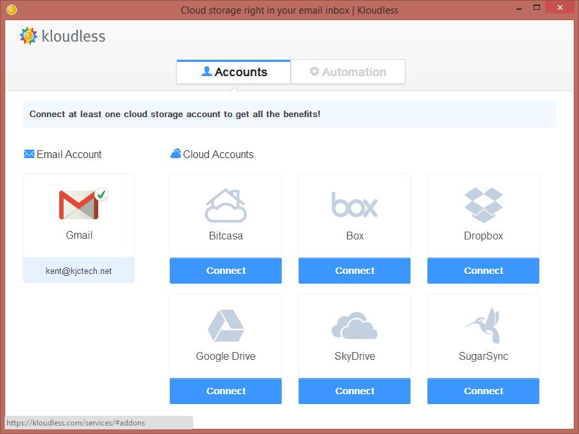Click the SugarSync hummingbird icon
This screenshot has width=579, height=434.
tap(483, 325)
